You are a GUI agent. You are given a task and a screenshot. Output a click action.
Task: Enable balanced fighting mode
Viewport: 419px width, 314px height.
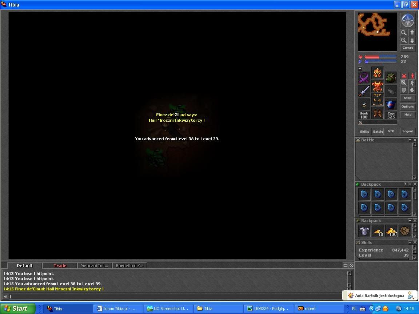pos(404,83)
